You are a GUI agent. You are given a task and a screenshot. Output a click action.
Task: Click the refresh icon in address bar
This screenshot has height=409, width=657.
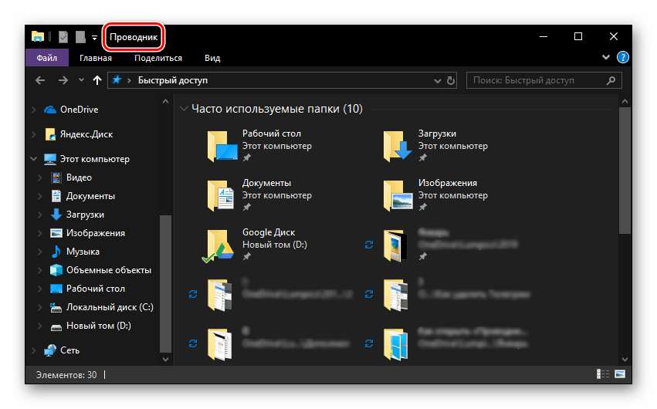coord(451,80)
